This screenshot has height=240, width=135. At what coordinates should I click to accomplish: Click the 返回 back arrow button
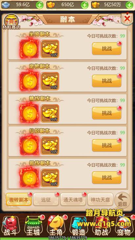pos(122,200)
